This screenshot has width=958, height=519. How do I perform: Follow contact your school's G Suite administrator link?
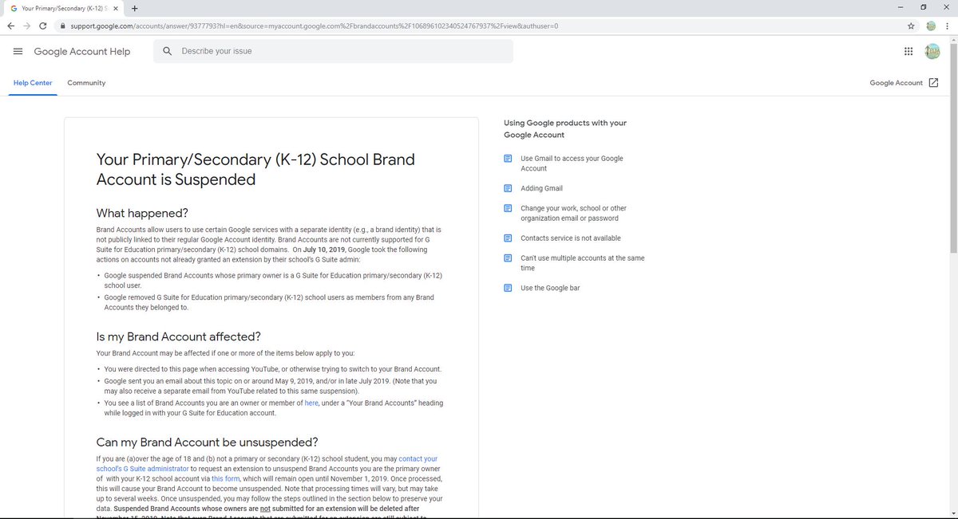click(268, 464)
